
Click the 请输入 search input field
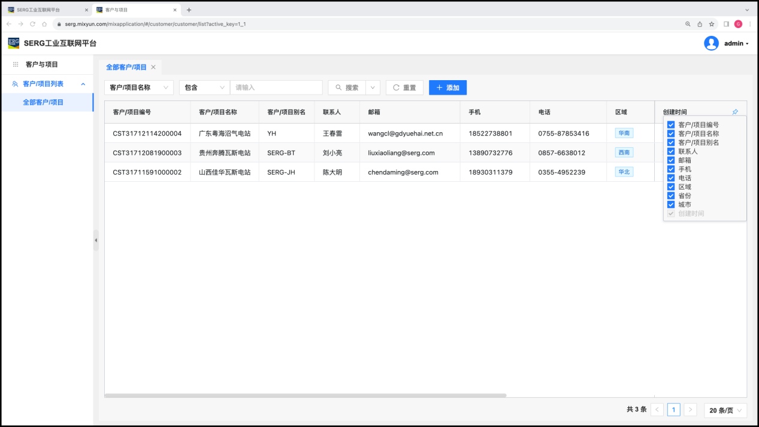click(276, 87)
